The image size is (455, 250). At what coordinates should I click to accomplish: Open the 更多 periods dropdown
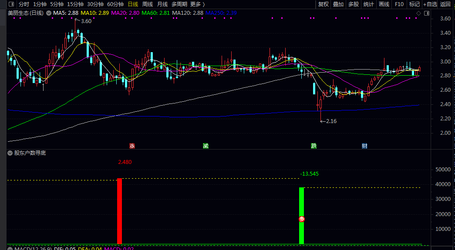[x=197, y=4]
